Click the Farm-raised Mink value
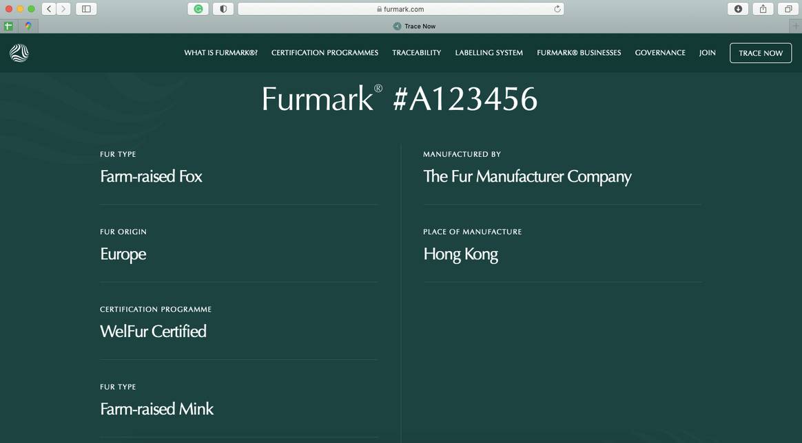This screenshot has height=443, width=802. coord(157,409)
